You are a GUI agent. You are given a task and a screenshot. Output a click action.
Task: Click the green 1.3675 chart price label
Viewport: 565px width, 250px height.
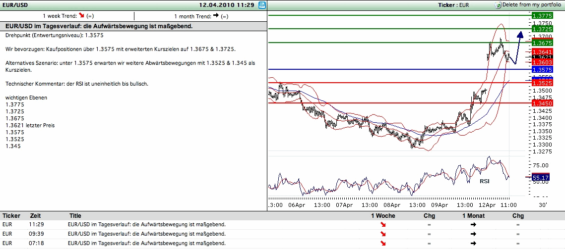(x=542, y=43)
